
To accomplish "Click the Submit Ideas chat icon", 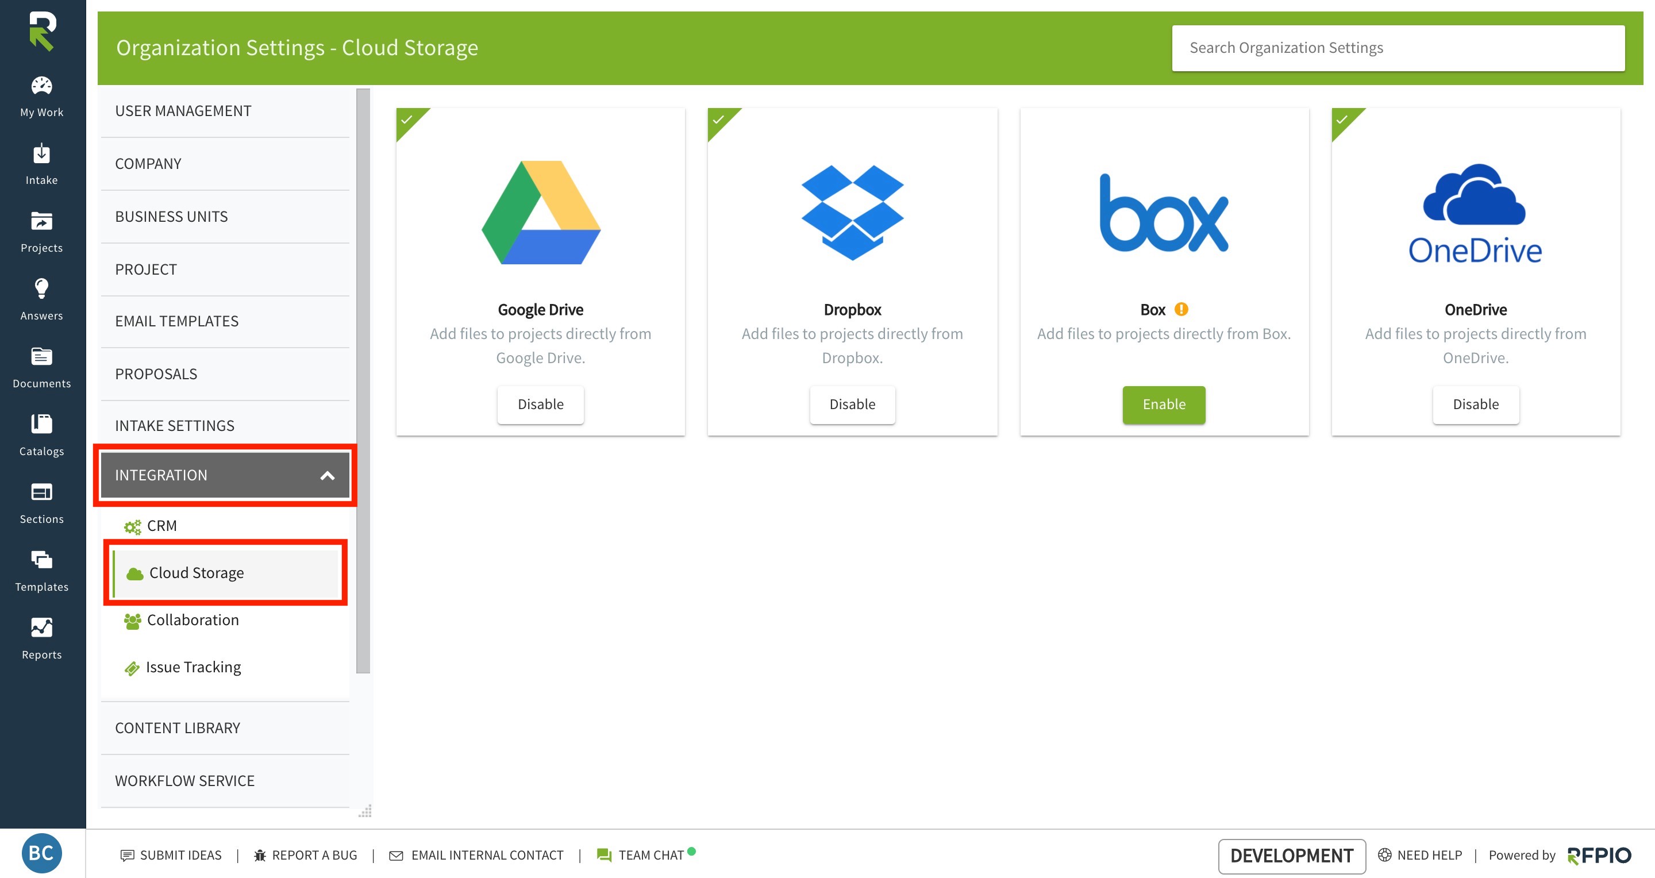I will (x=127, y=856).
